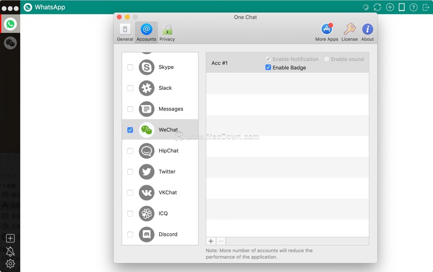Open the General preferences tab

pyautogui.click(x=125, y=32)
